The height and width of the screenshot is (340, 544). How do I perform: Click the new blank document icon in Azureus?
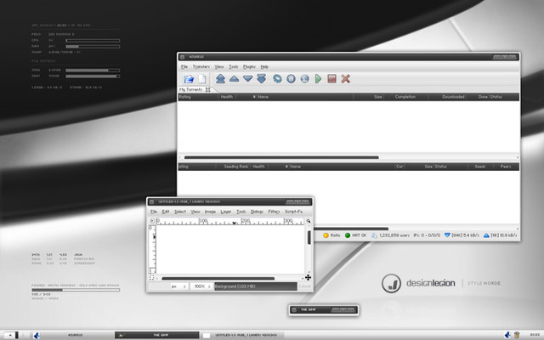(x=202, y=79)
